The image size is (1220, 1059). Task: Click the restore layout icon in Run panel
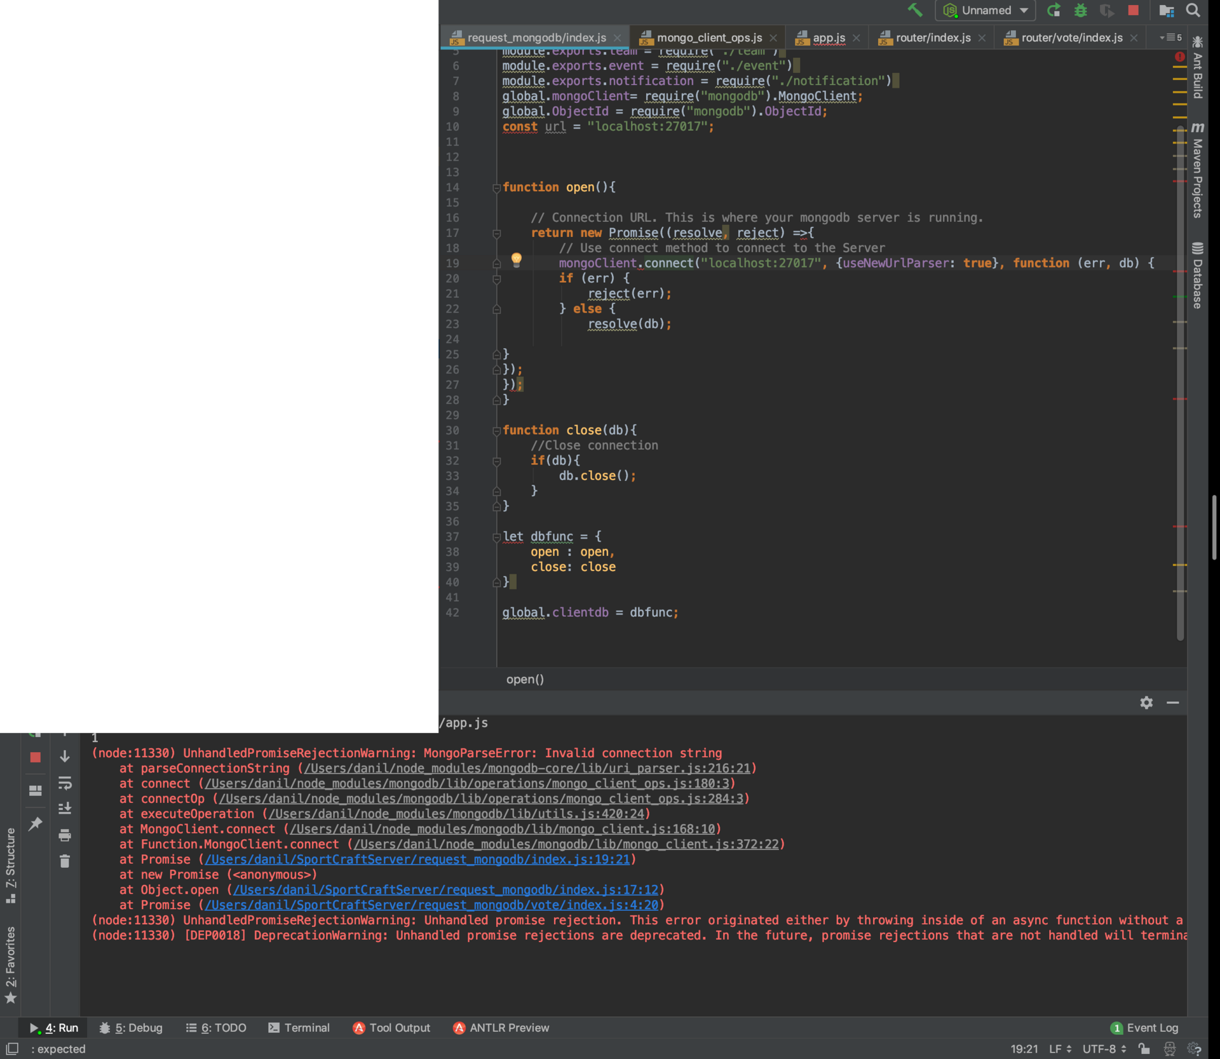click(x=36, y=790)
